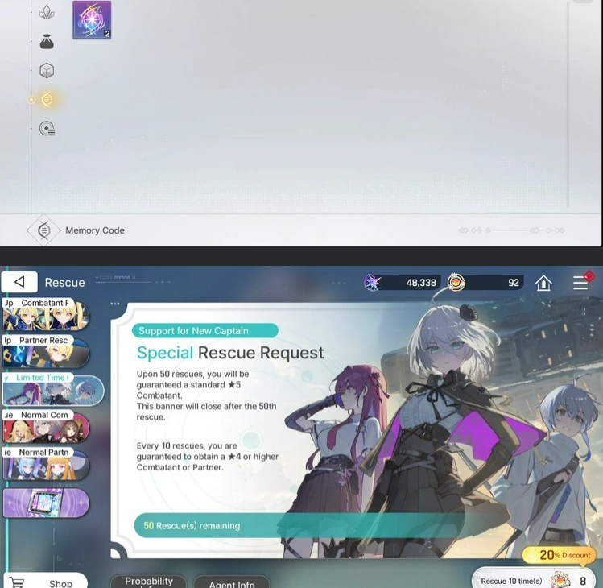Viewport: 603px width, 588px height.
Task: Return to the home screen
Action: 543,283
